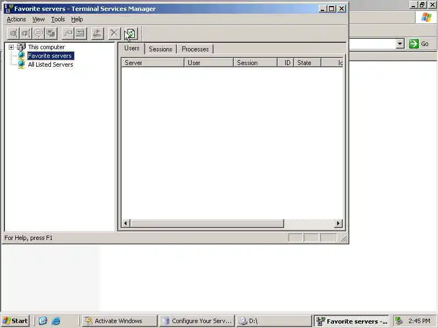Screen dimensions: 438x328
Task: Switch to the D:\ taskbar button
Action: (274, 321)
